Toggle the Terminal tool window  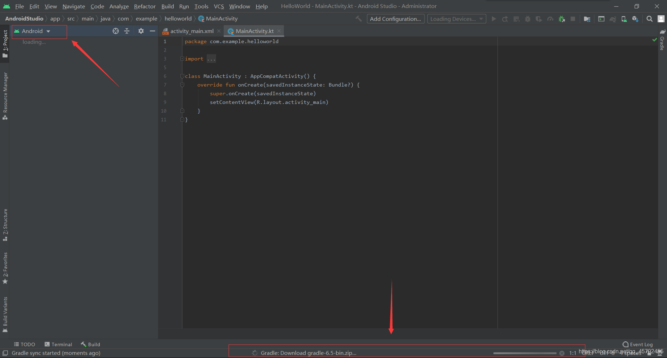(58, 344)
